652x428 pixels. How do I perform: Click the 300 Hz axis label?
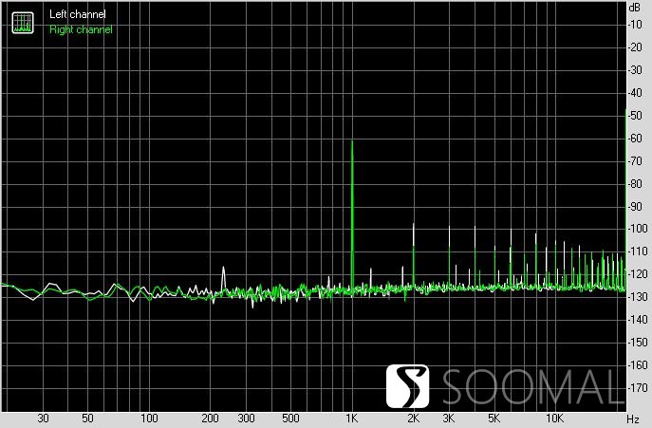pos(246,419)
